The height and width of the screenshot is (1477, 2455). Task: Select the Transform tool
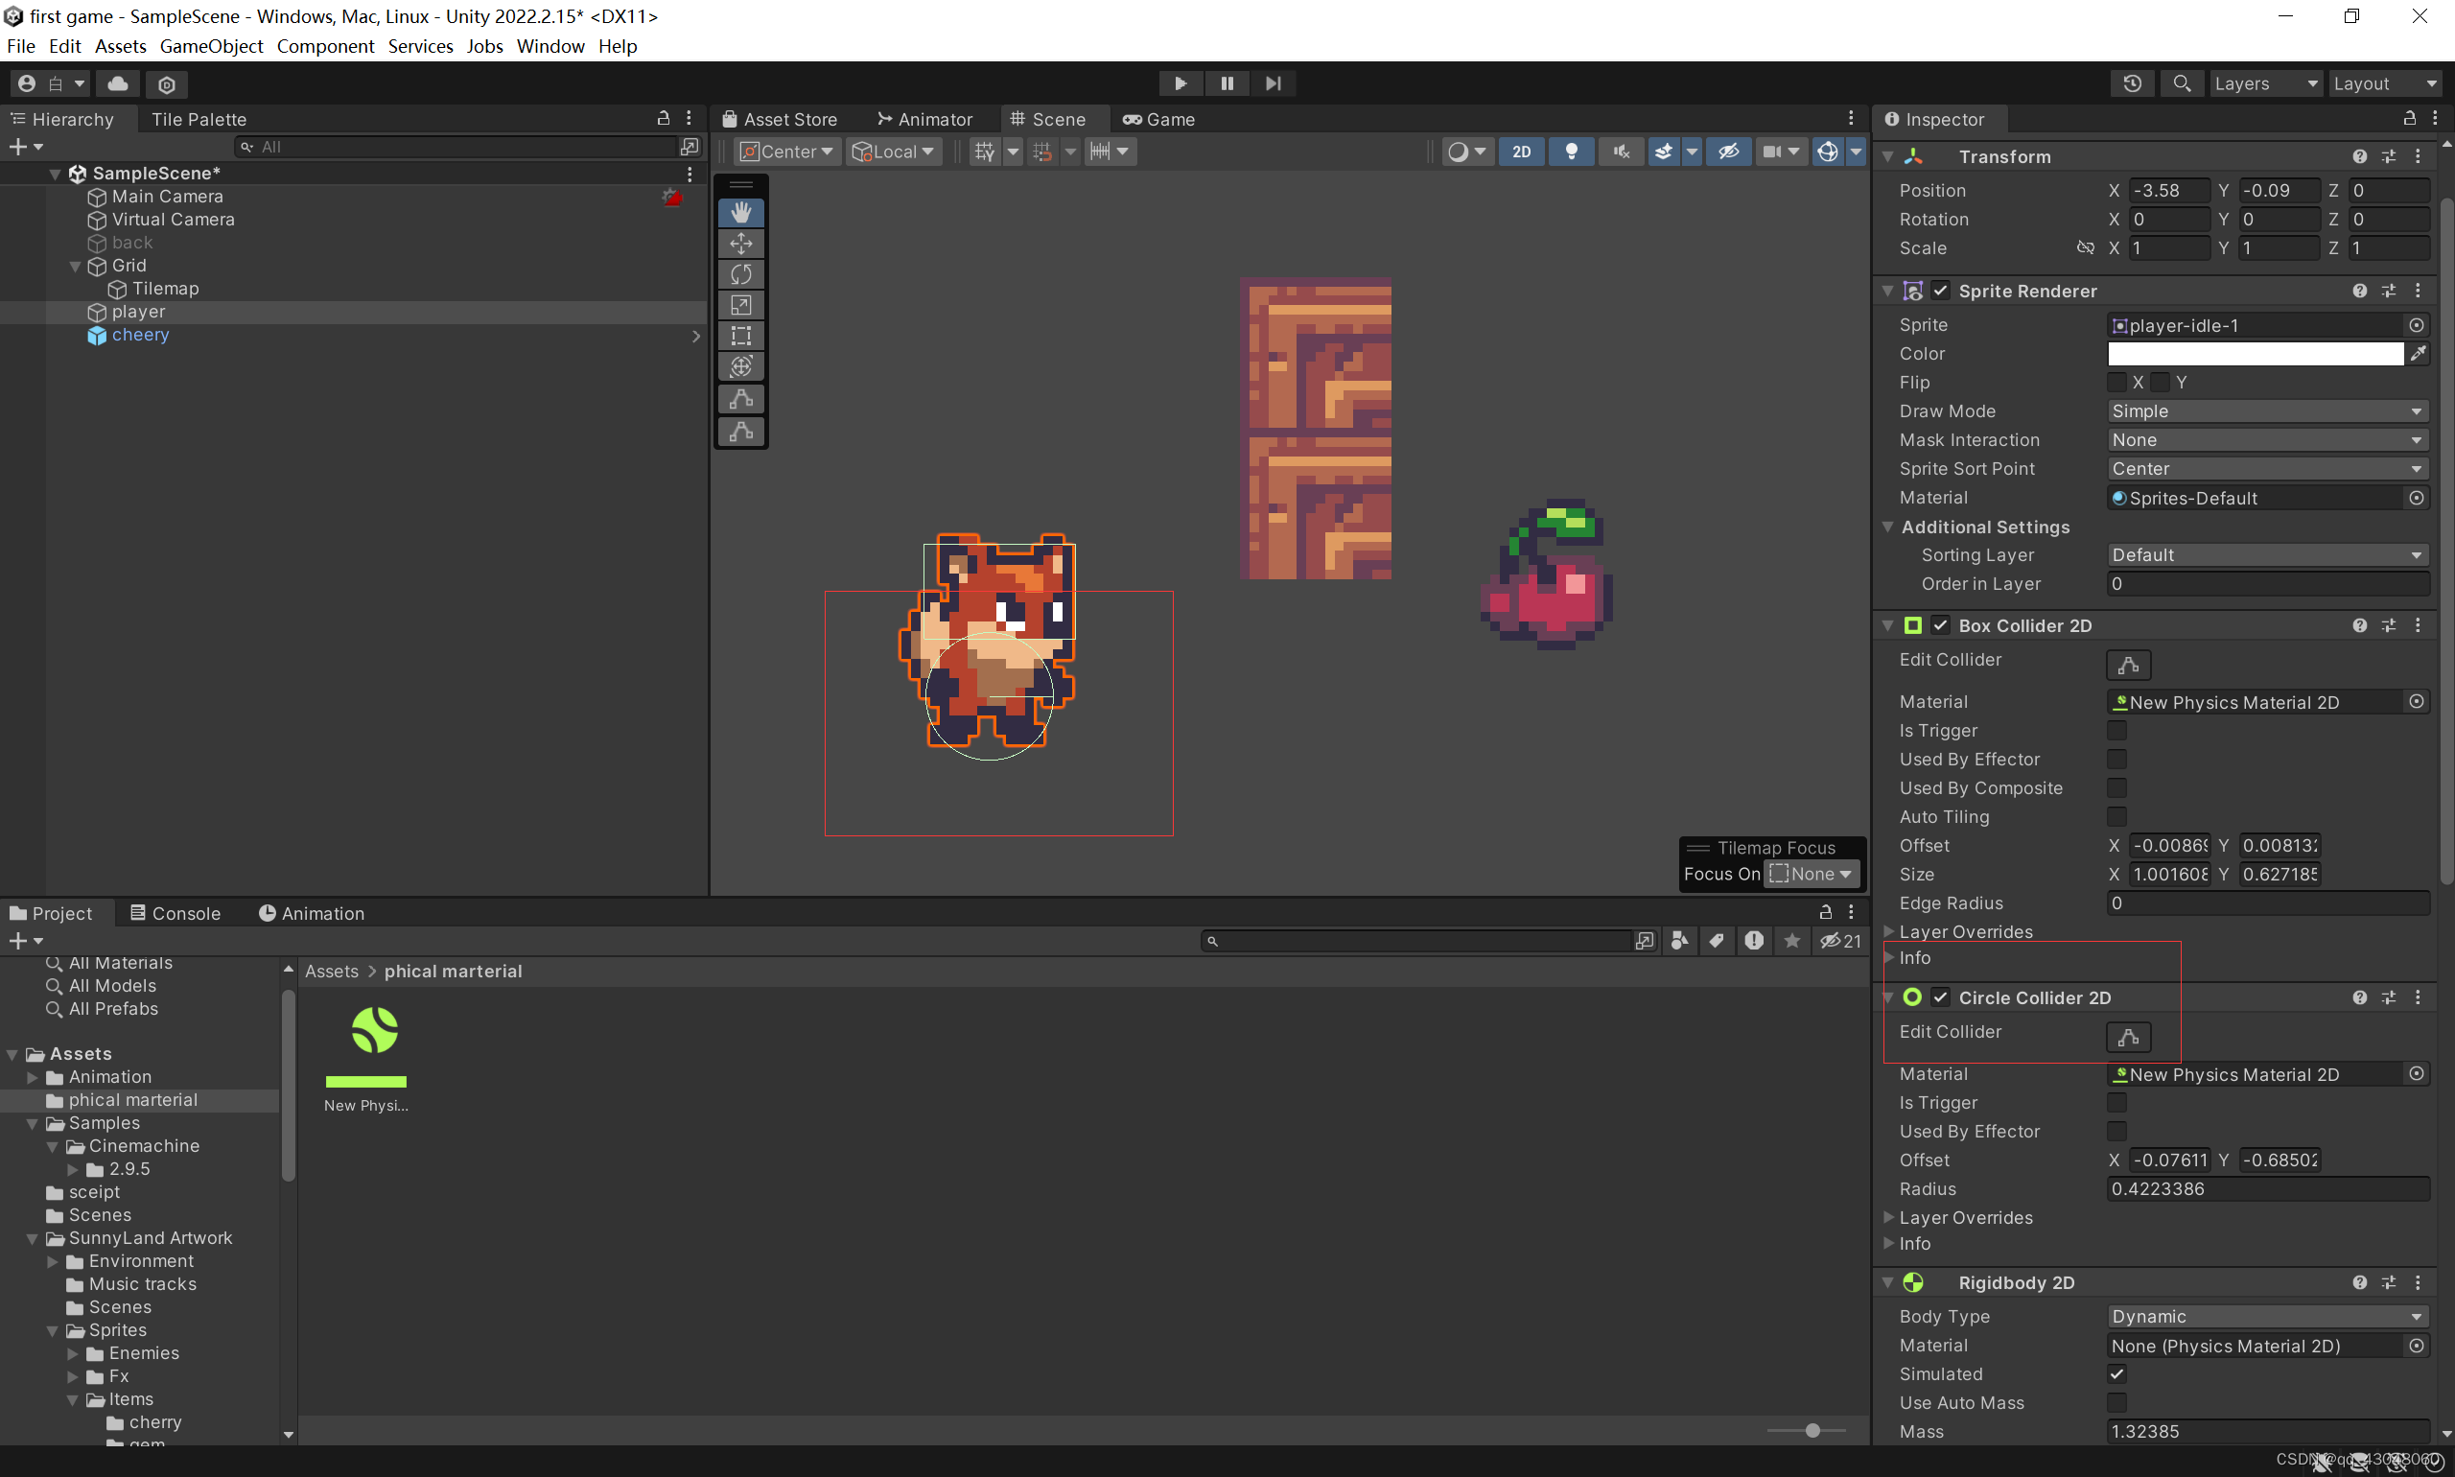[740, 366]
